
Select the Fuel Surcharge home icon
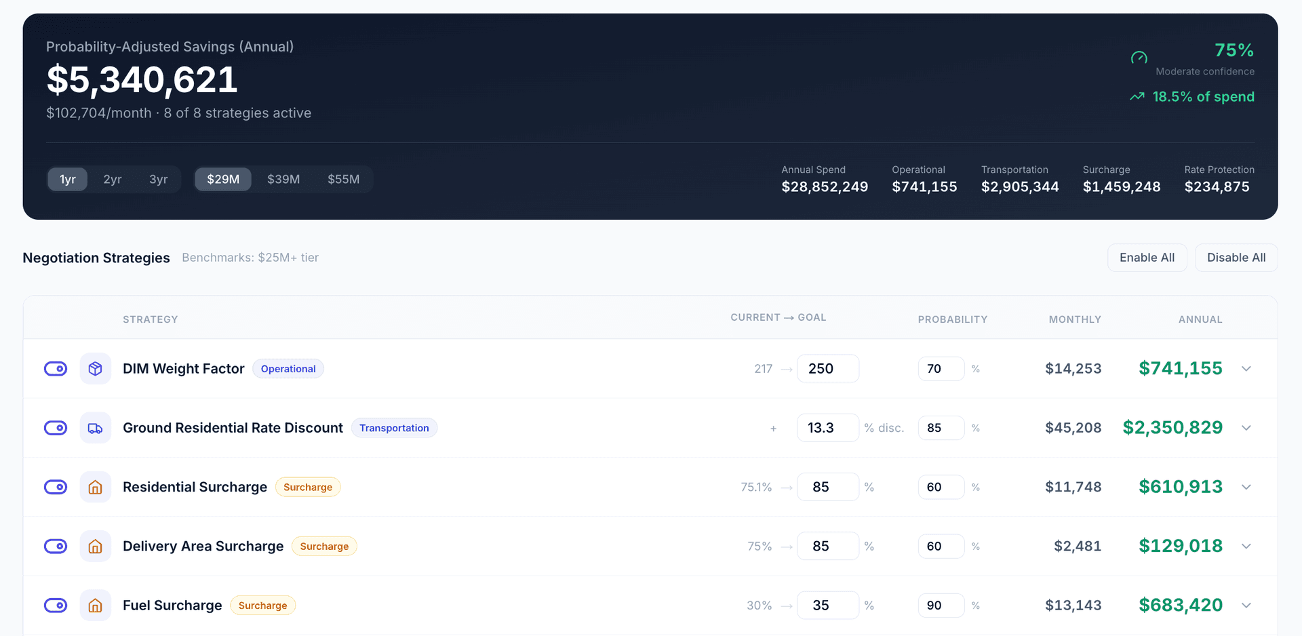95,605
